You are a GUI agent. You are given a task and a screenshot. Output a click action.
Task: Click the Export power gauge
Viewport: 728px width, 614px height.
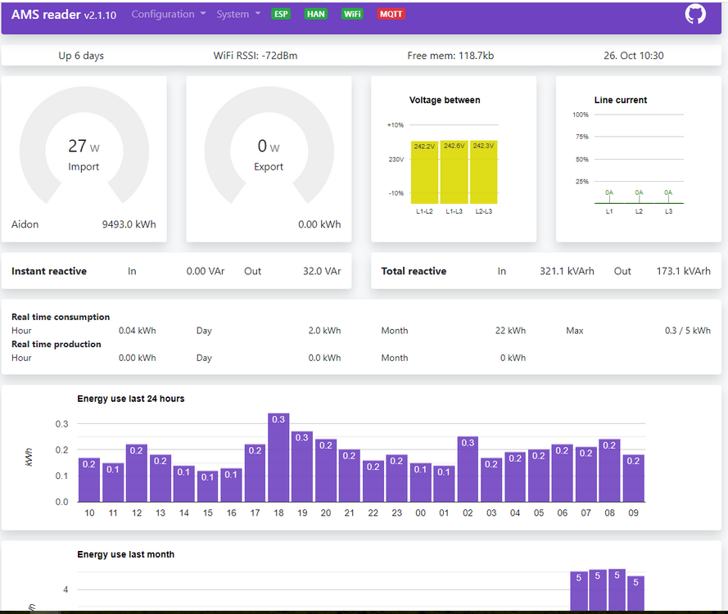point(269,153)
